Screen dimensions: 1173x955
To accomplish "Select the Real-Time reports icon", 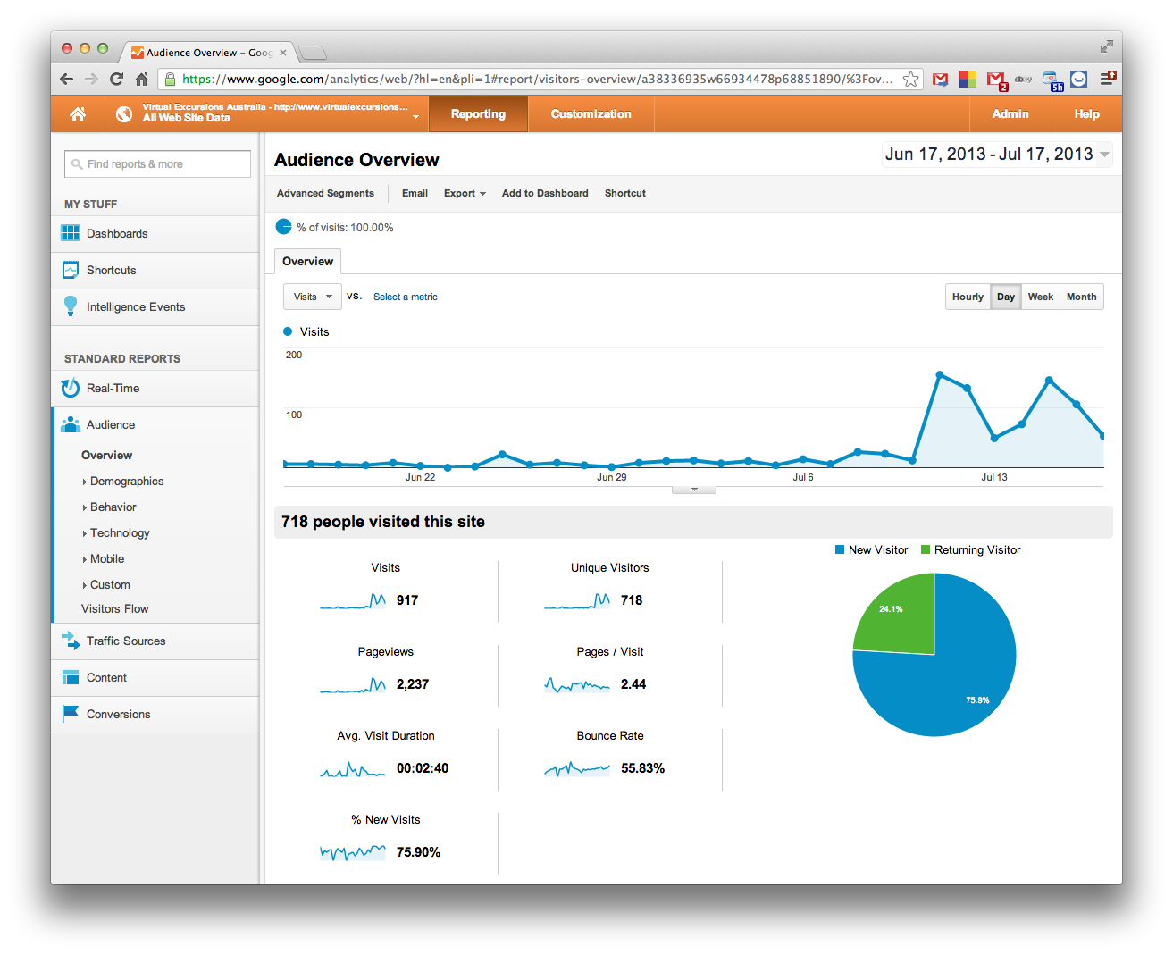I will pyautogui.click(x=71, y=388).
